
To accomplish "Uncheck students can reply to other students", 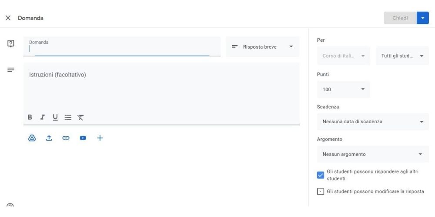I will click(x=321, y=175).
